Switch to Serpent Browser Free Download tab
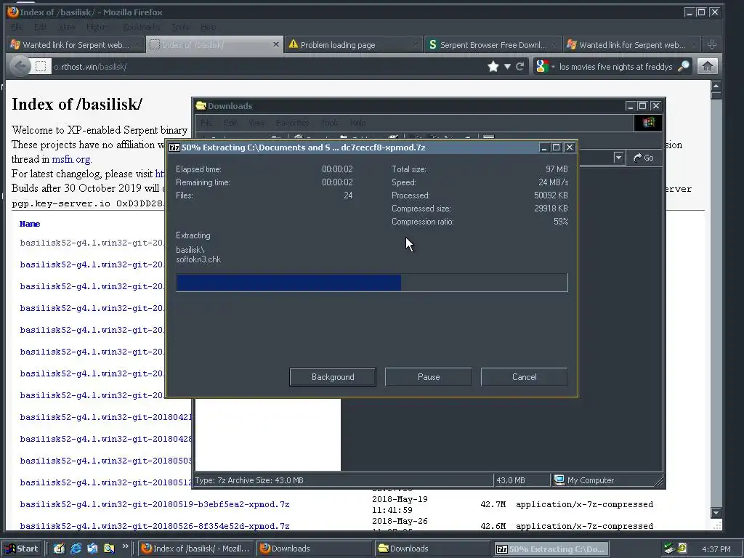This screenshot has width=744, height=558. (492, 44)
